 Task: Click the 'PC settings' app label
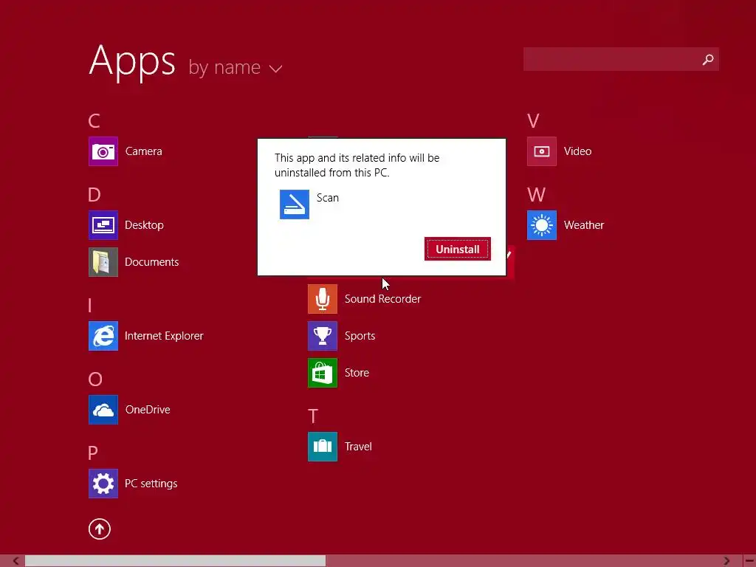(151, 484)
